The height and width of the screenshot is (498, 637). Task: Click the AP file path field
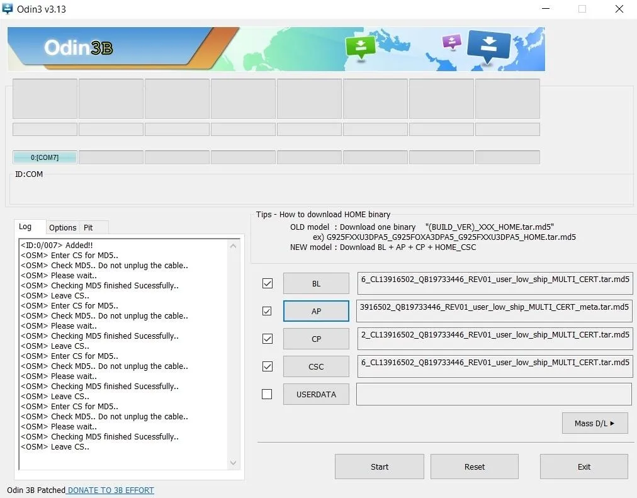pyautogui.click(x=494, y=311)
